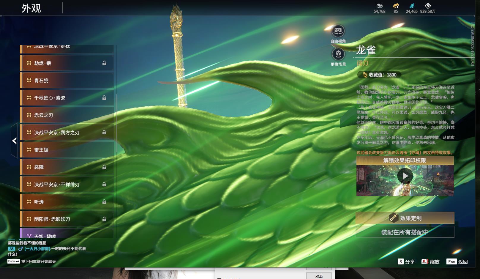Screen dimensions: 480x279
Task: Click the 收藏值: 1800 collection value badge
Action: point(379,75)
